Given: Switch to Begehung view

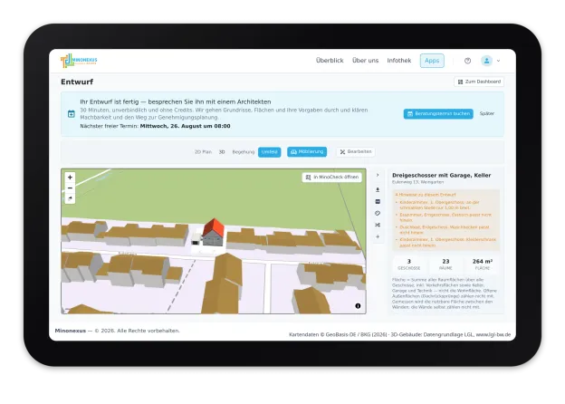Looking at the screenshot, I should [244, 152].
